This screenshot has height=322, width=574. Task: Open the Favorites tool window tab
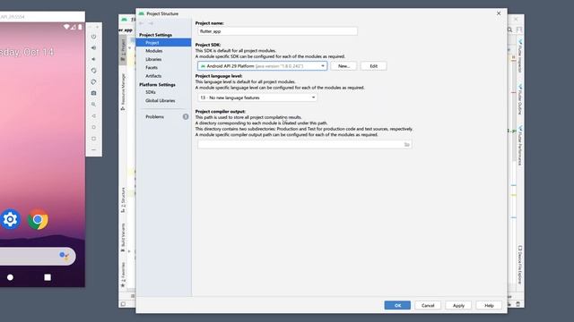click(x=123, y=275)
